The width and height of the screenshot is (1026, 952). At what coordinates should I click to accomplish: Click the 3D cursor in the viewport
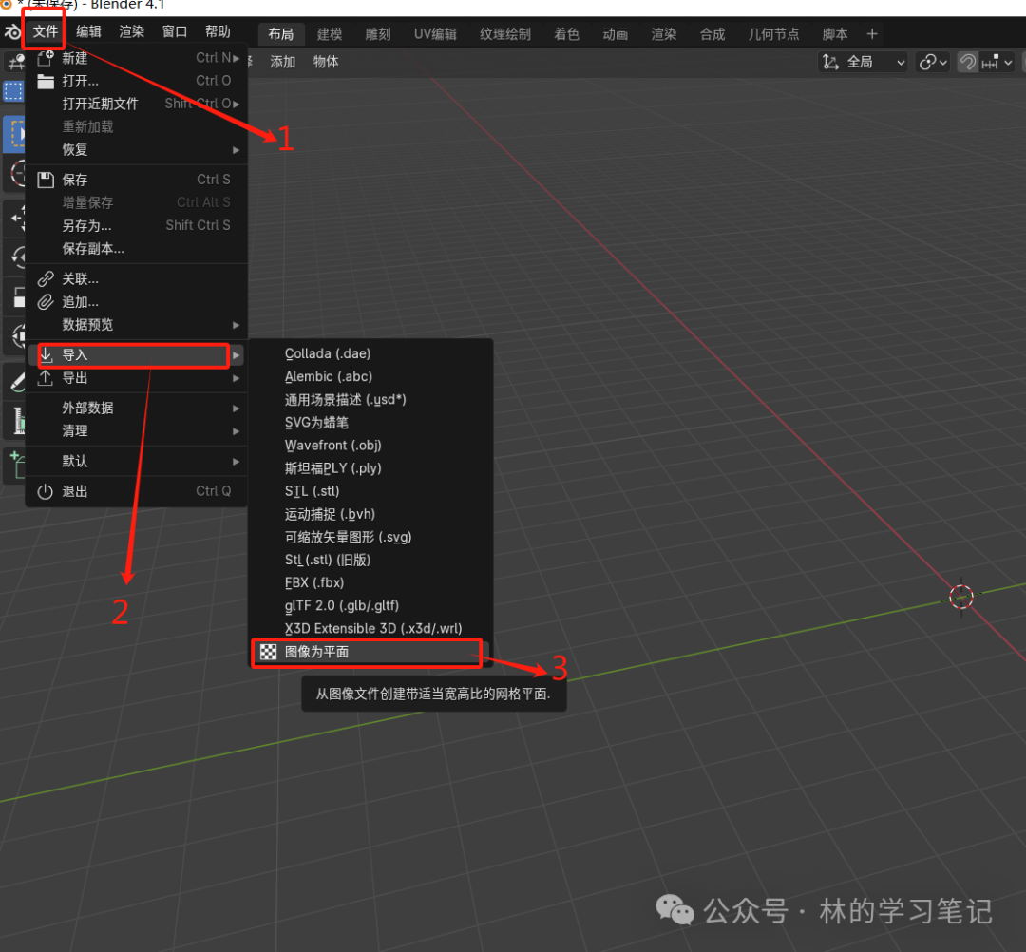(x=961, y=597)
